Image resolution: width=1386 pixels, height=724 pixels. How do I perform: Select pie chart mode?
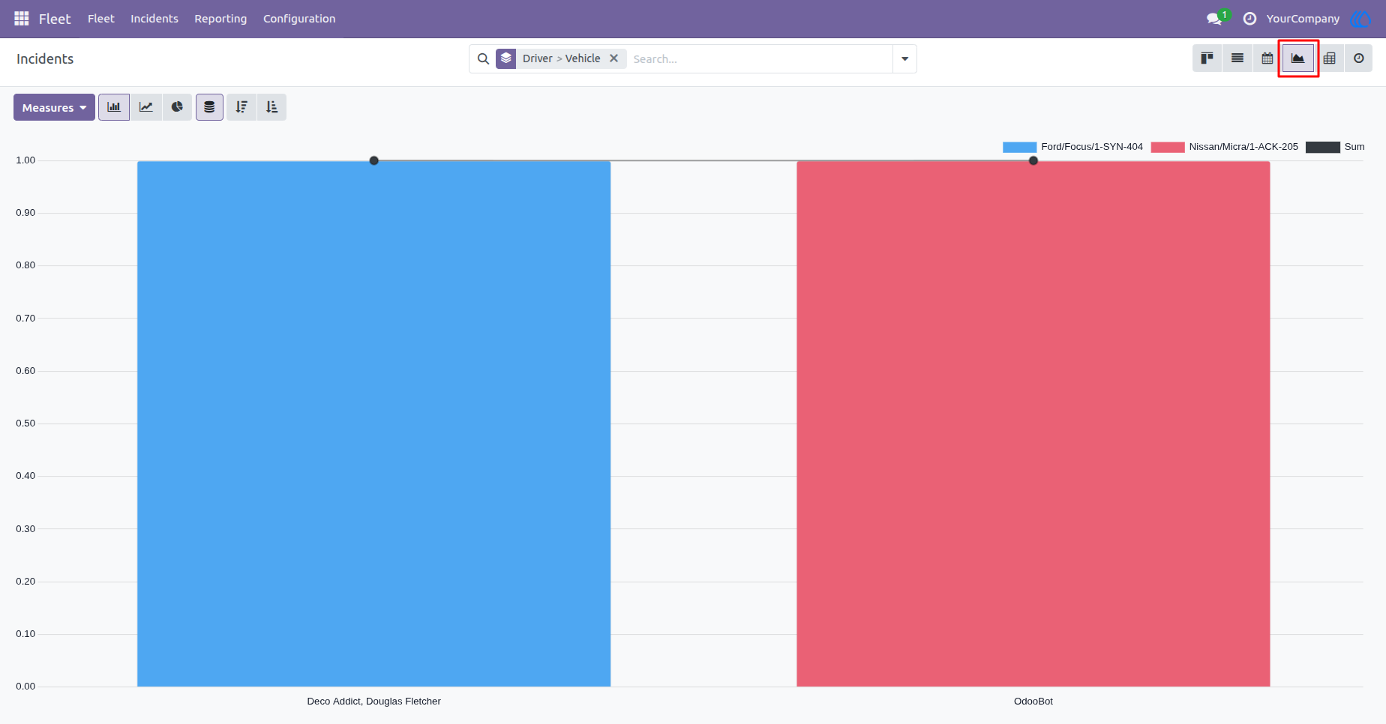(x=177, y=107)
